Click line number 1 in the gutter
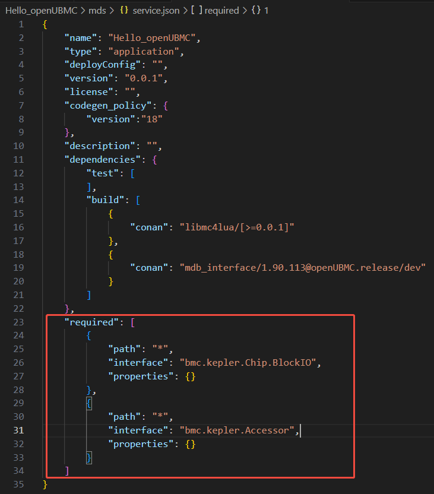 coord(21,24)
